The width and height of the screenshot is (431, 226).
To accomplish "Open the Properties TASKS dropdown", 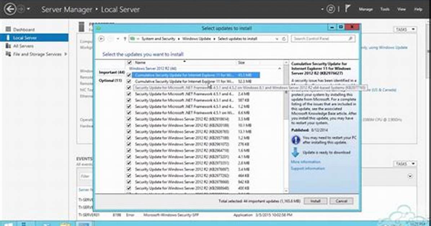I will point(405,29).
